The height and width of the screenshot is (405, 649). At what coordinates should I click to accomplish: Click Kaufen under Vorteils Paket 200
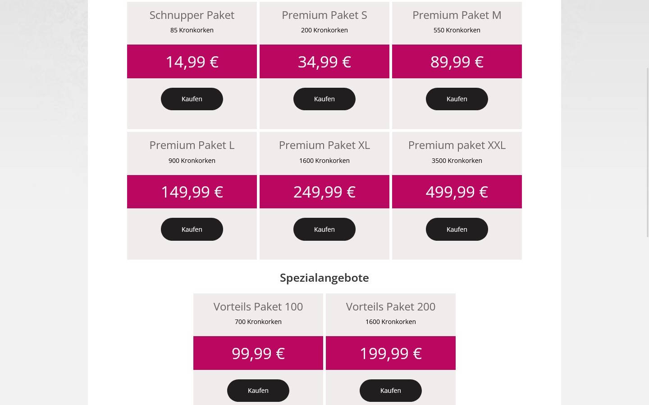[x=390, y=390]
